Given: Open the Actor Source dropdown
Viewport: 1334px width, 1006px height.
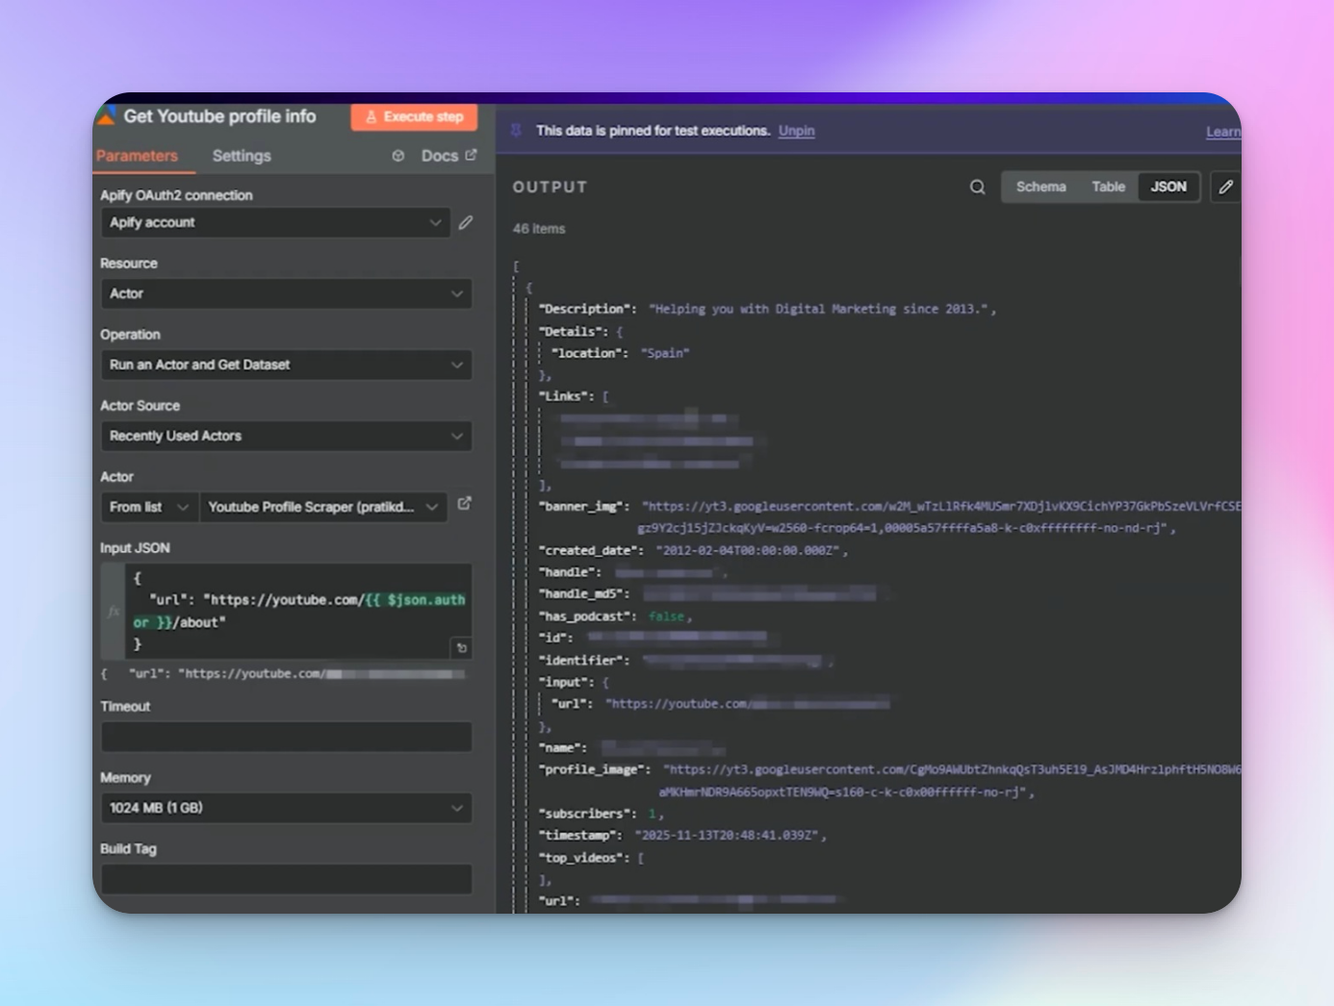Looking at the screenshot, I should click(x=286, y=436).
